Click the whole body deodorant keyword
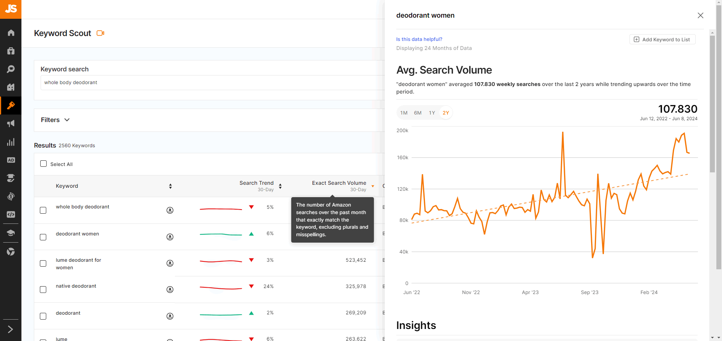This screenshot has height=341, width=722. [82, 207]
